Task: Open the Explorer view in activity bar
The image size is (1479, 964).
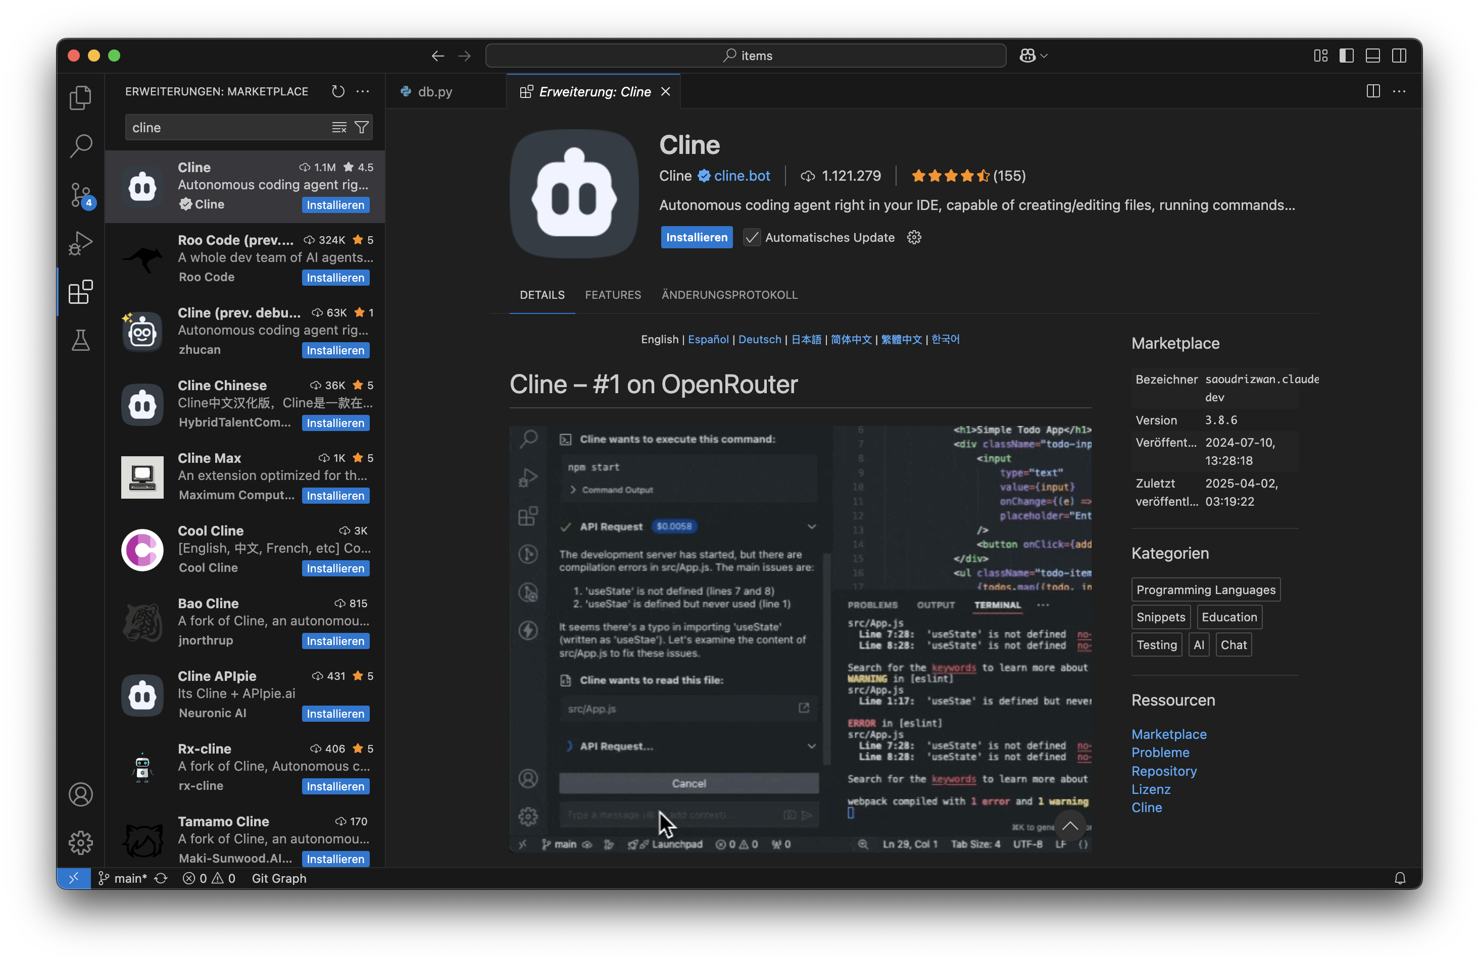Action: [x=80, y=97]
